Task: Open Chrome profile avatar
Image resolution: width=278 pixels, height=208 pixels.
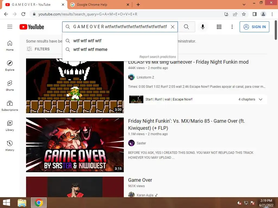Action: (263, 14)
